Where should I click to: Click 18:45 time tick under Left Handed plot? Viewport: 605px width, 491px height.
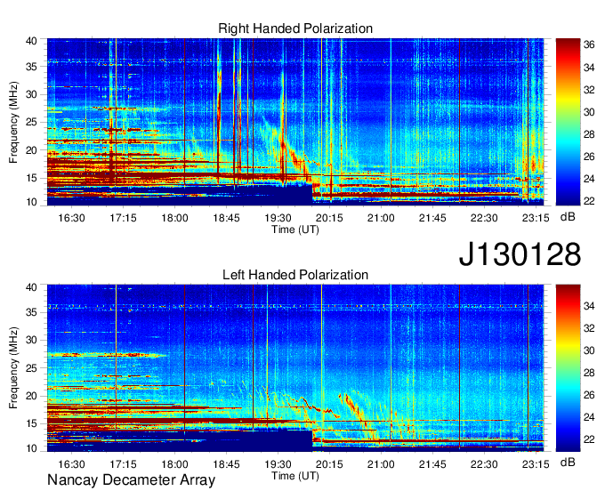click(226, 464)
